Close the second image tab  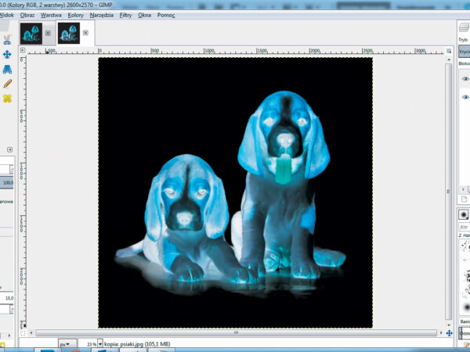point(86,34)
